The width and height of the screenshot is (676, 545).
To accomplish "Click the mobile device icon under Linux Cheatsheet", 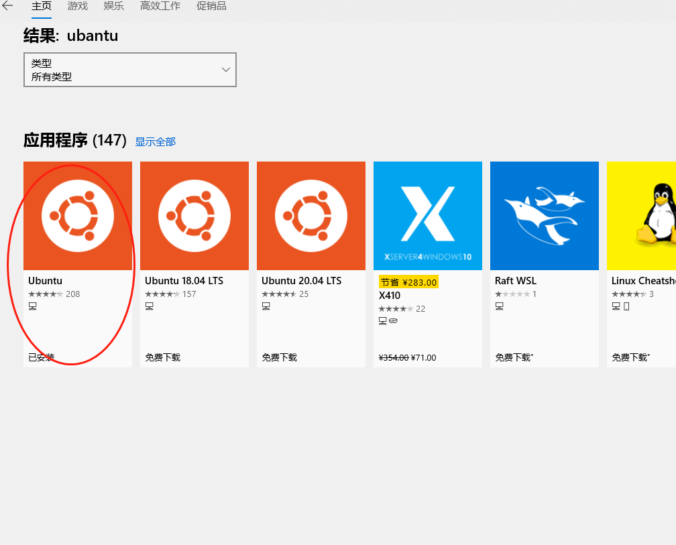I will pos(626,306).
